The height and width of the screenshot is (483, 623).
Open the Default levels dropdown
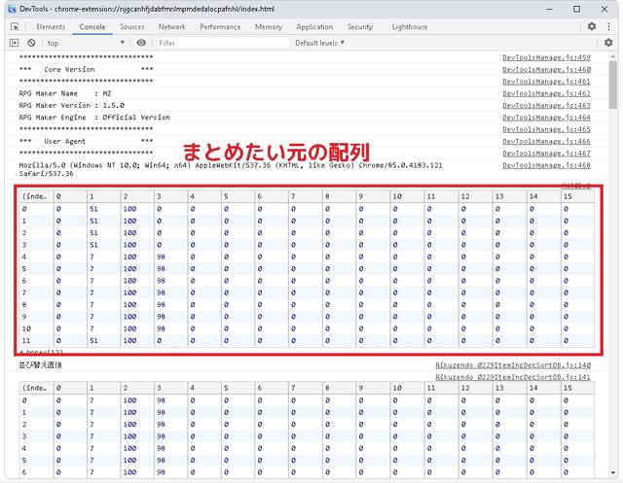(x=320, y=43)
